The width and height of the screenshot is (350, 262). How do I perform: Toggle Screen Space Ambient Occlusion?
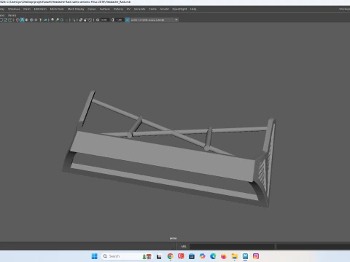[x=52, y=20]
